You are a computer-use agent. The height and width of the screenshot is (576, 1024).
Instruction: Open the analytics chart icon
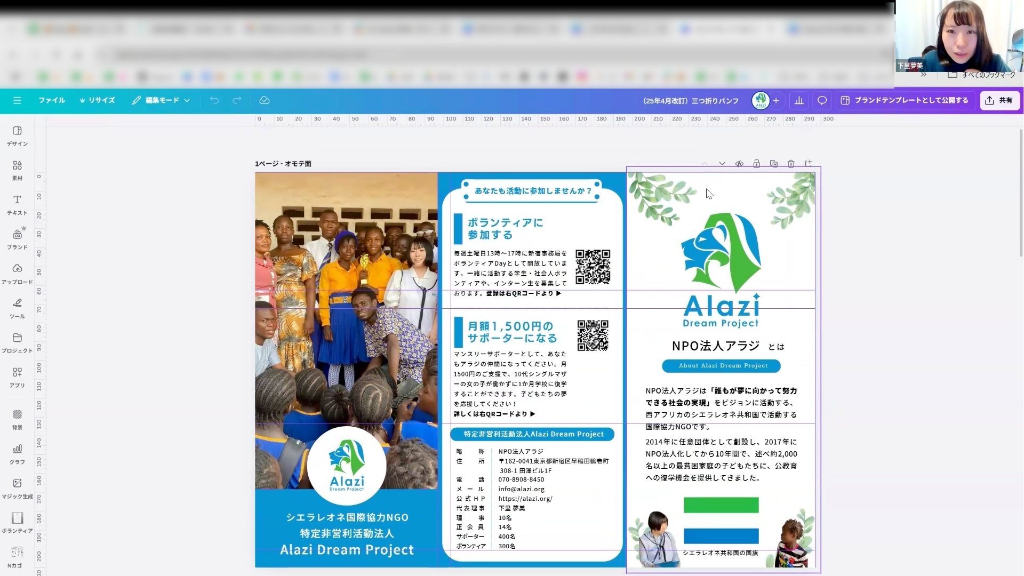click(799, 100)
